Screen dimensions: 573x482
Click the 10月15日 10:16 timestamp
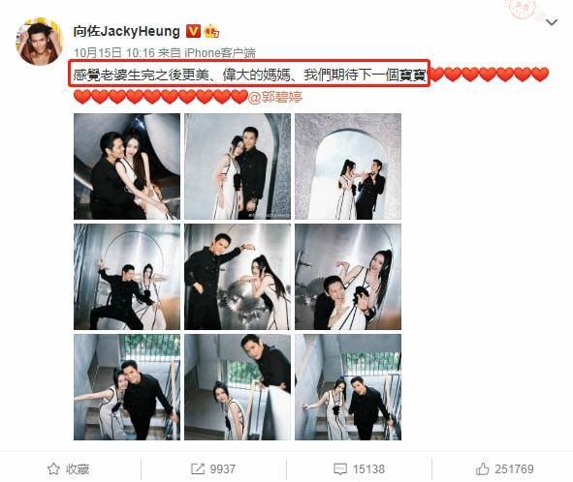pyautogui.click(x=114, y=53)
